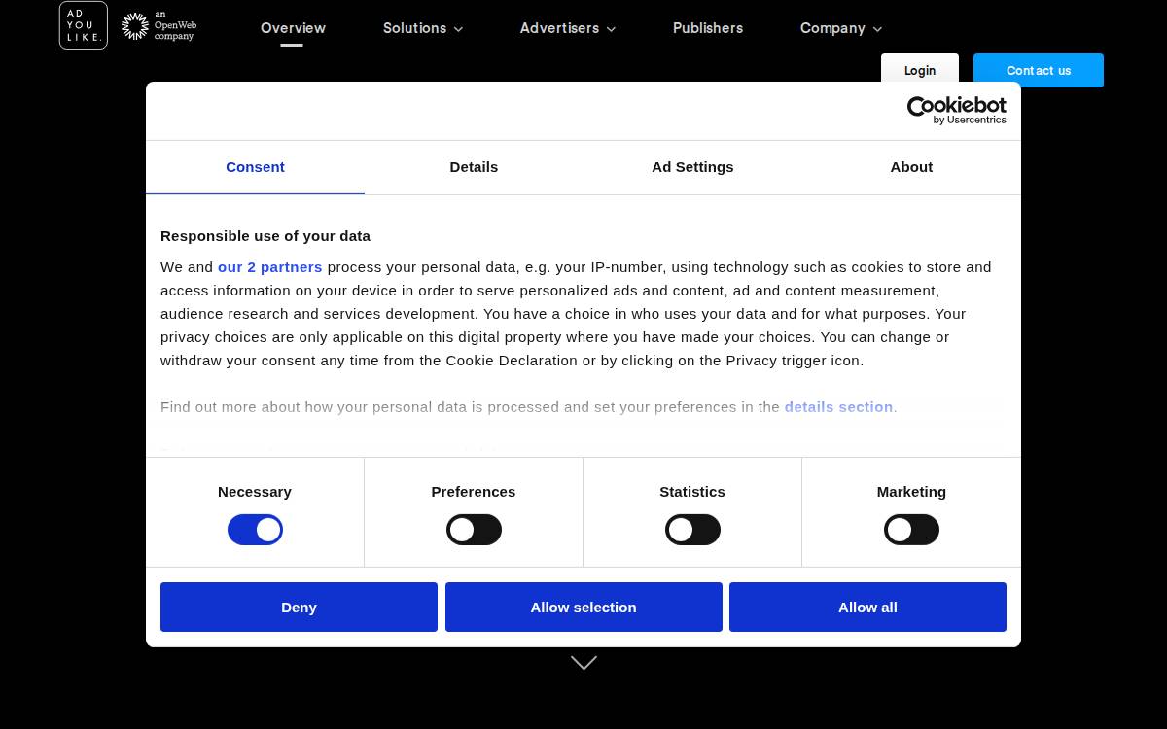Screen dimensions: 1167x729
Task: Open the About tab
Action: [x=911, y=167]
